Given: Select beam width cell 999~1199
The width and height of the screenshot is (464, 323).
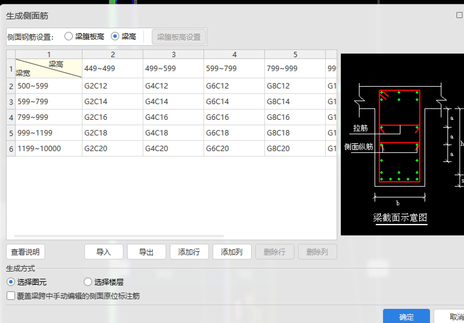Looking at the screenshot, I should point(49,133).
